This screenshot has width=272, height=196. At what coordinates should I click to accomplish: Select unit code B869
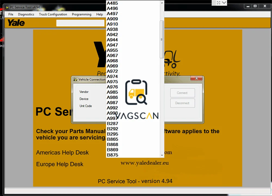(133, 150)
